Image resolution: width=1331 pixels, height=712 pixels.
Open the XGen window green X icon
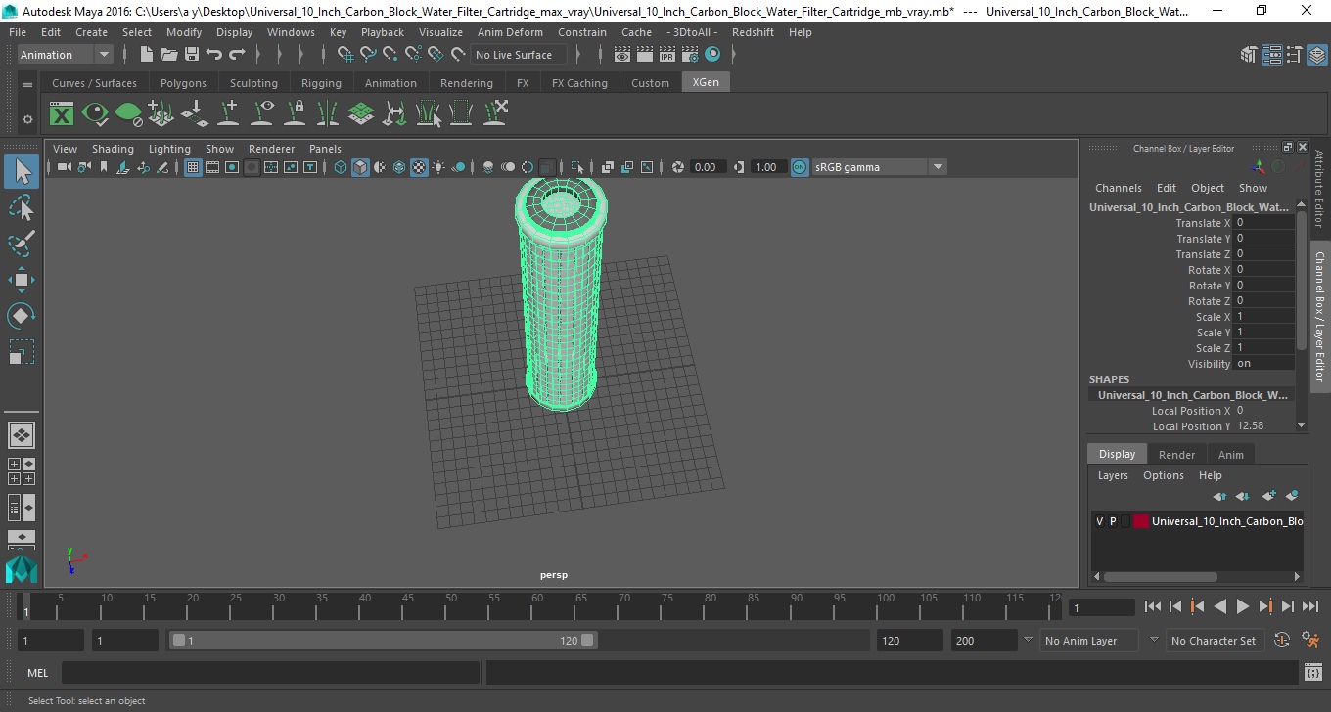pos(62,114)
